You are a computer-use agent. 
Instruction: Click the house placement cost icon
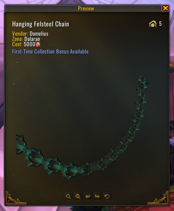tap(153, 24)
